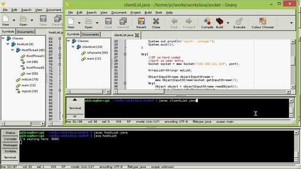Open Search menu in background hostList window
301x169 pixels.
pos(26,10)
